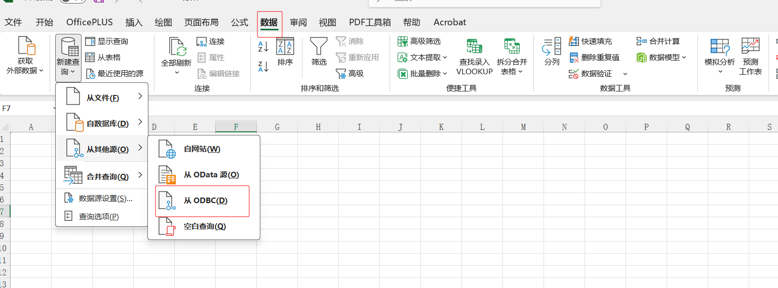Click 从表格 in the ribbon
The width and height of the screenshot is (778, 288).
coord(103,58)
